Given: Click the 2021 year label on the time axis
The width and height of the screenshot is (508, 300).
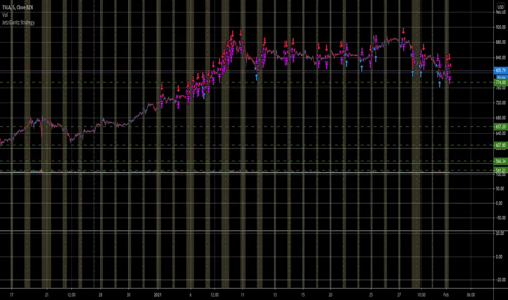Looking at the screenshot, I should click(158, 295).
